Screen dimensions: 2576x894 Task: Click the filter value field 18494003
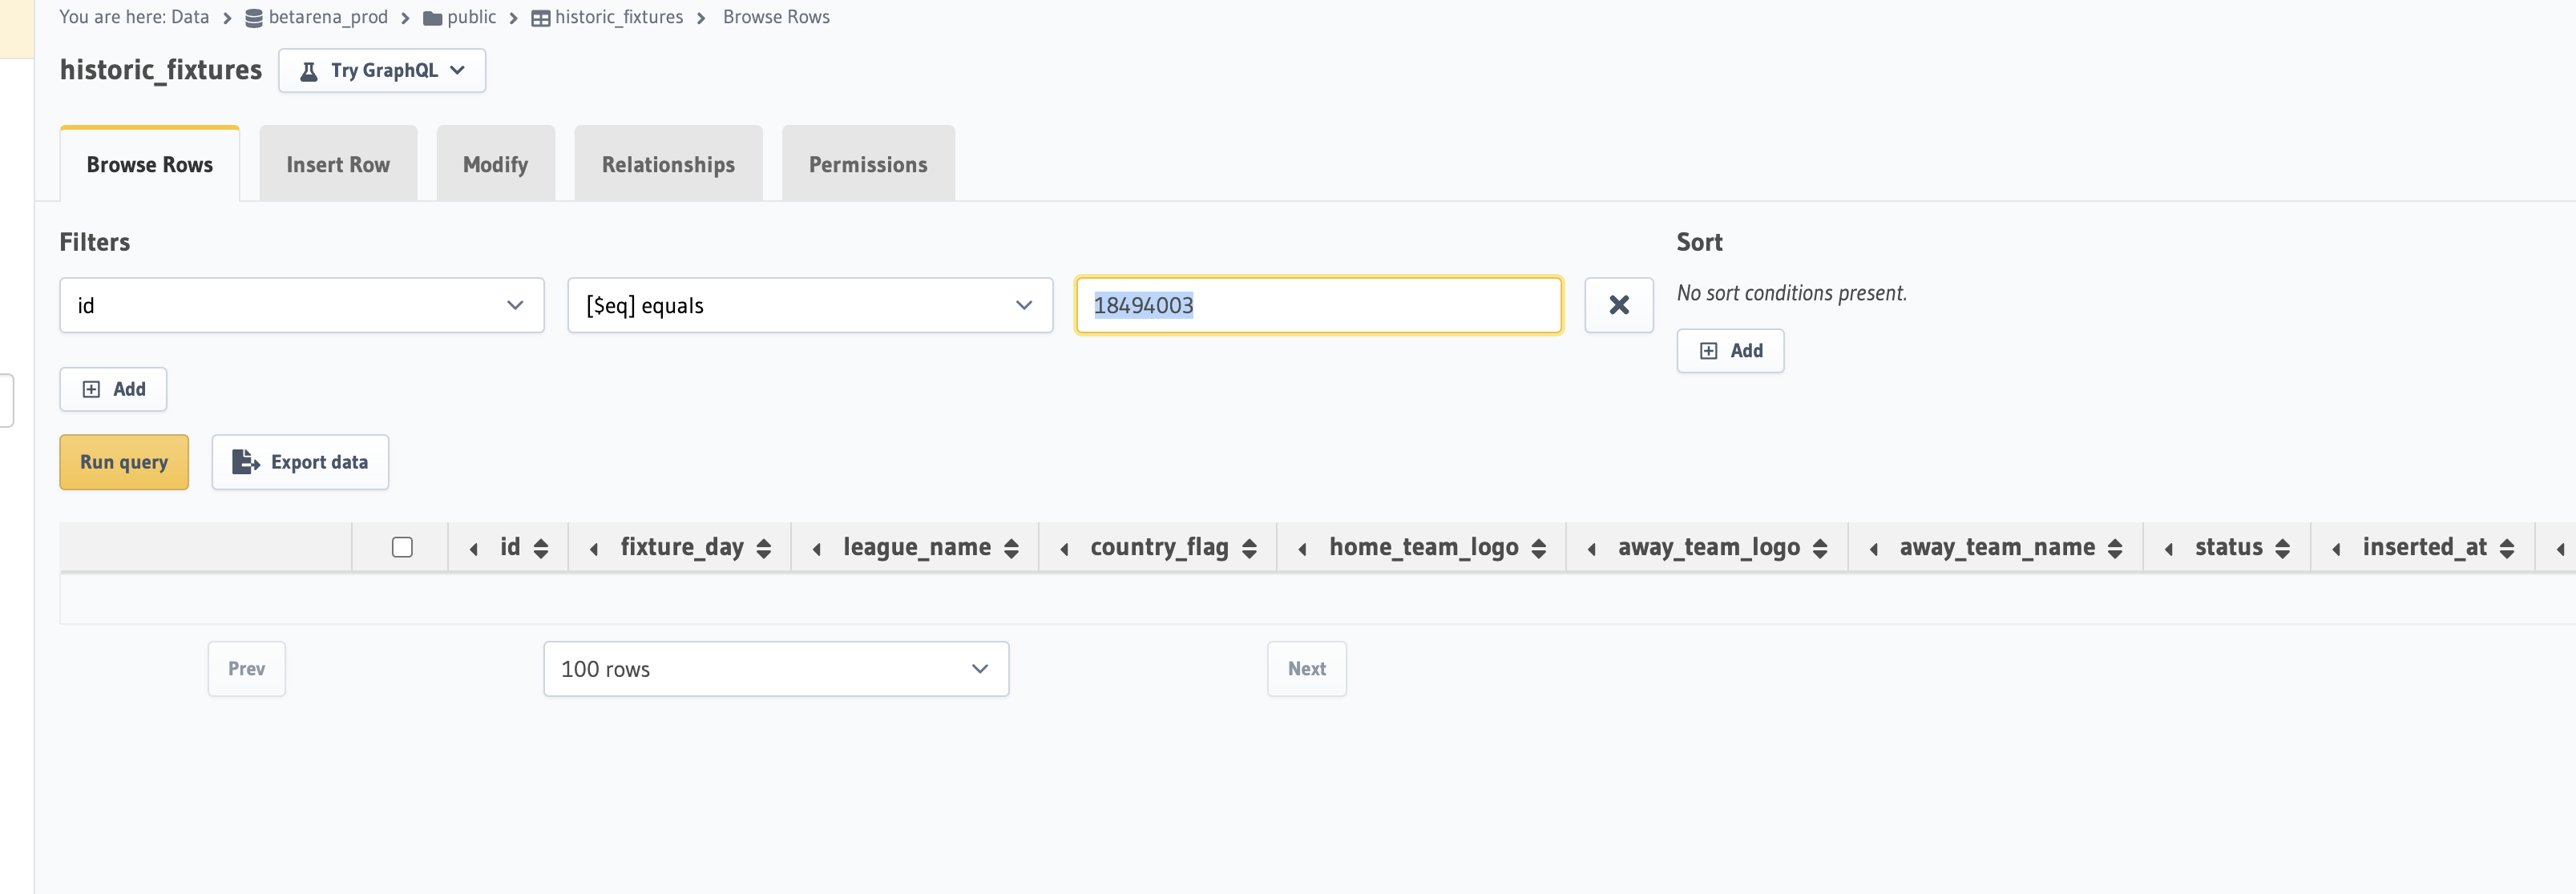tap(1317, 305)
